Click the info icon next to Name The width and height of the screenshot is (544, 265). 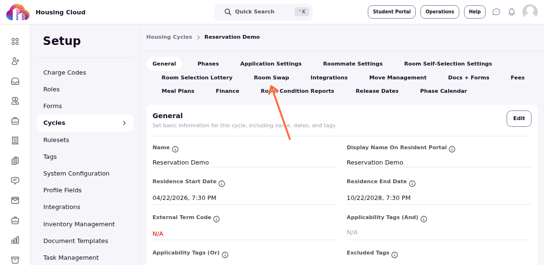point(176,149)
